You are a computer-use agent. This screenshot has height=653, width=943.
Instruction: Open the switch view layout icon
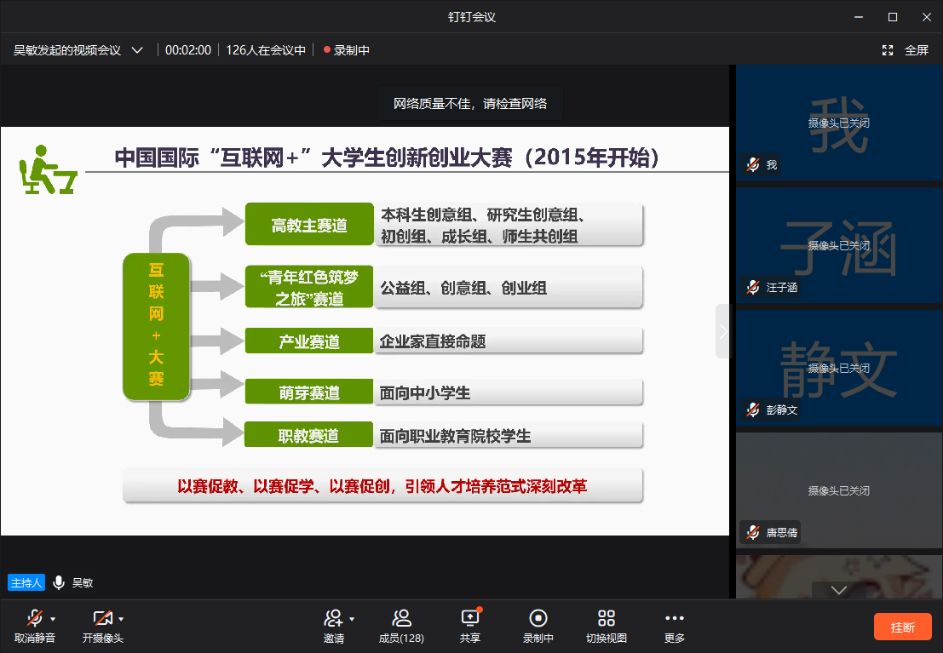(x=606, y=619)
